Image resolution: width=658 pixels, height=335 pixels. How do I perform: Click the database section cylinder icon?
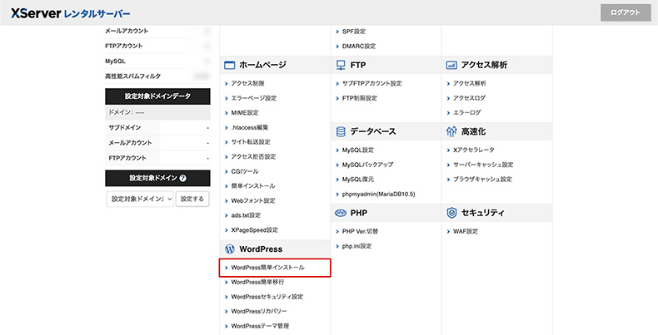341,131
